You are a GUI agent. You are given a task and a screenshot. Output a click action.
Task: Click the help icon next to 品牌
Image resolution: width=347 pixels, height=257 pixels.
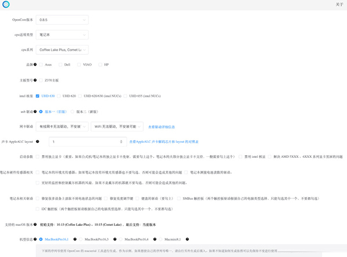point(35,65)
